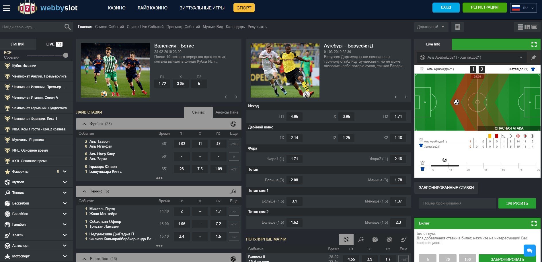Switch to the LIVE betting toggle

click(54, 44)
